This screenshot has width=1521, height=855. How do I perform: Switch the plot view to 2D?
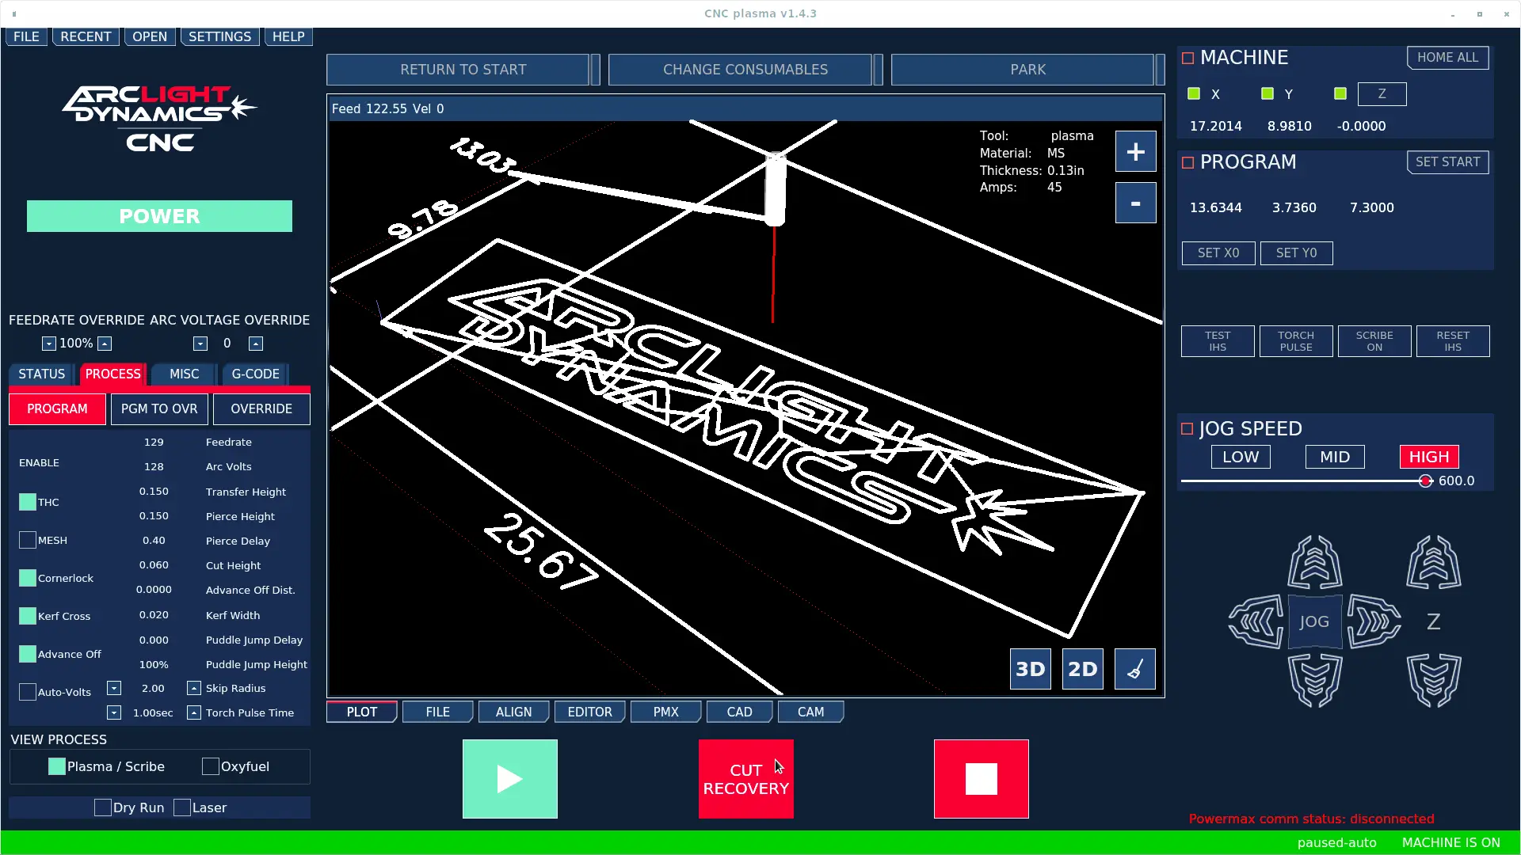point(1082,669)
